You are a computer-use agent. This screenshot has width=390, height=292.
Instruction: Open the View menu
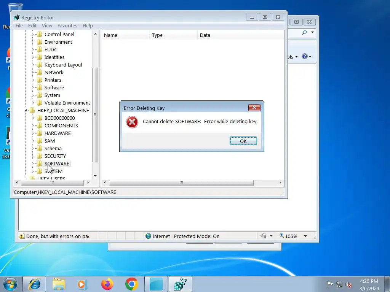[x=47, y=25]
